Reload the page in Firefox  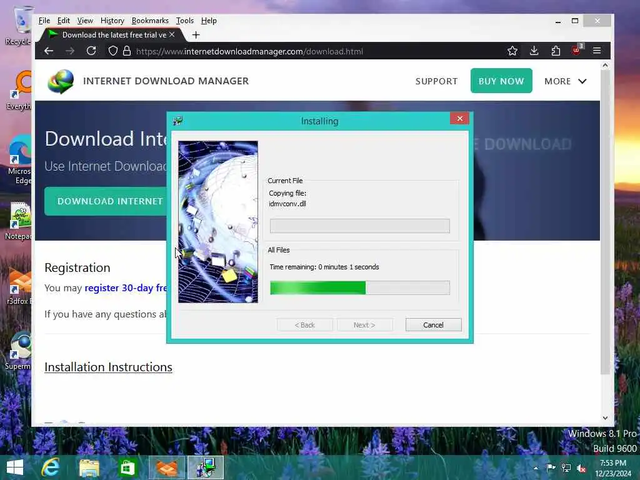91,51
